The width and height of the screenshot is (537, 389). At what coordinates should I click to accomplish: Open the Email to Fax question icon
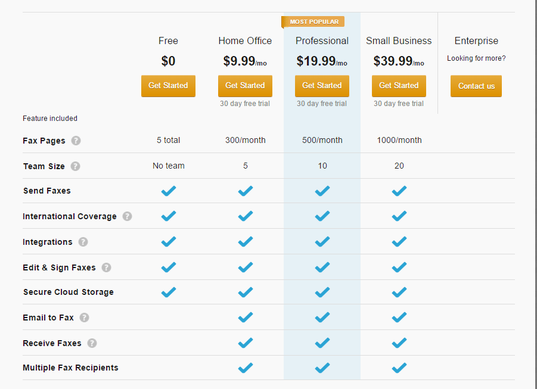click(x=84, y=318)
